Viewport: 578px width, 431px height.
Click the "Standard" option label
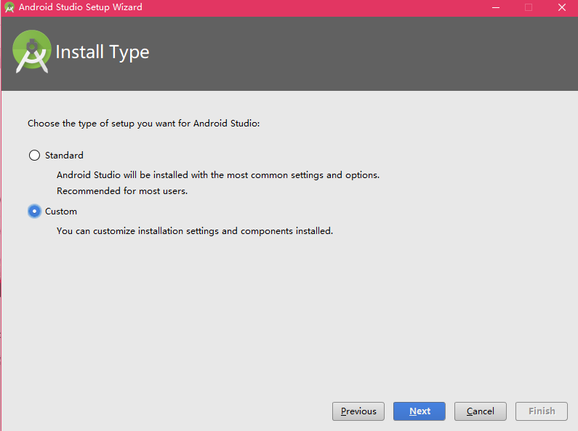coord(64,155)
